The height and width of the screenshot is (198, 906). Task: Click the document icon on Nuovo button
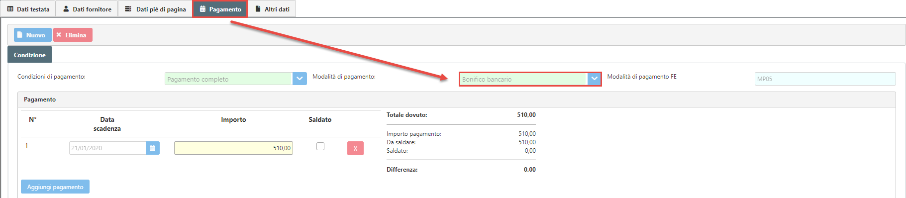(x=20, y=35)
